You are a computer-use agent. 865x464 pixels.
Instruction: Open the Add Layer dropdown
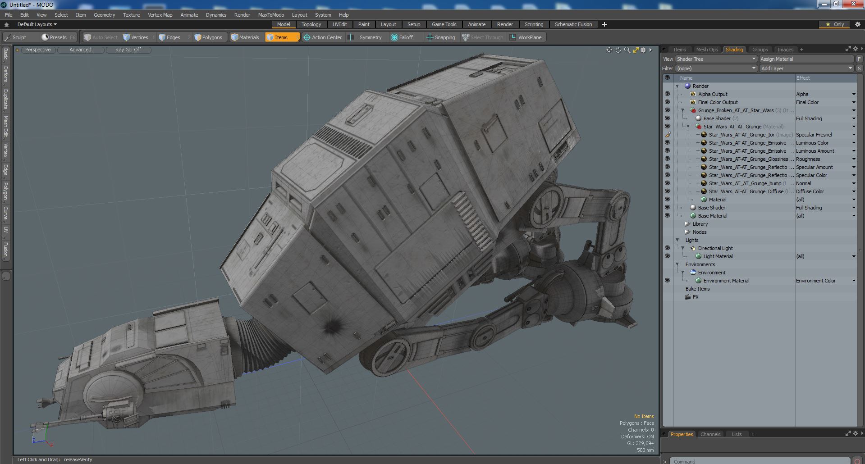pos(806,68)
